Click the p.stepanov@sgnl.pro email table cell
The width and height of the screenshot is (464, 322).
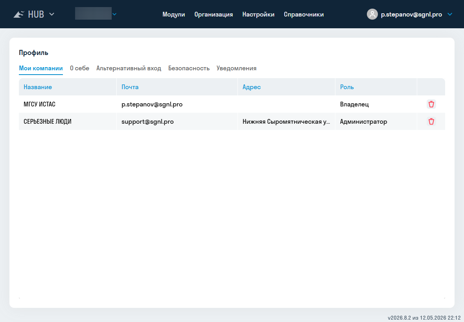click(x=177, y=104)
